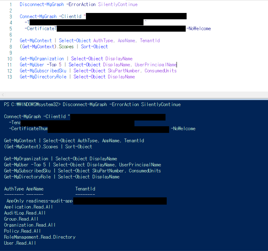Click the TenantId column header in output
The height and width of the screenshot is (251, 268).
(x=85, y=189)
